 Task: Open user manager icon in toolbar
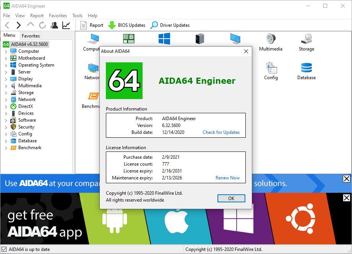point(54,25)
